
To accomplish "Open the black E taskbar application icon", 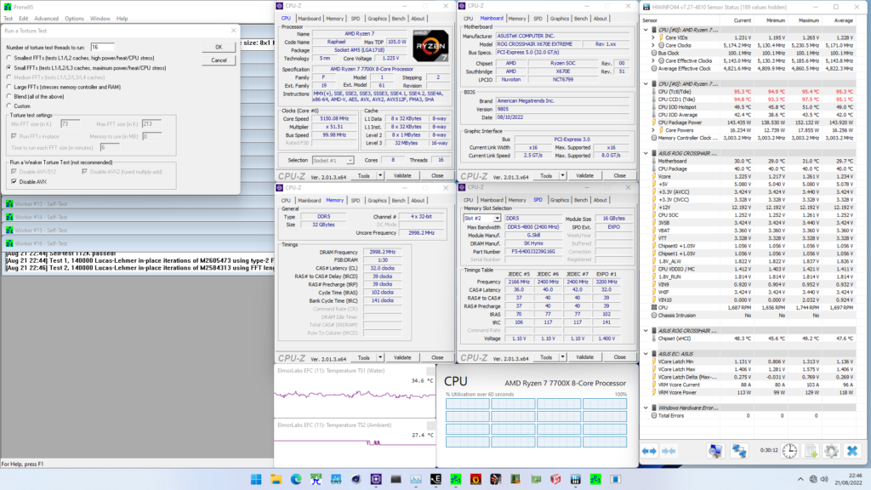I will [435, 480].
